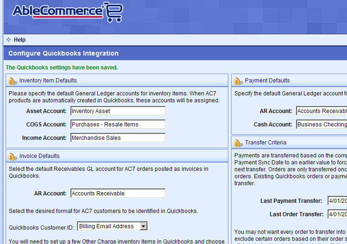Click the coin icon beside Payment Defaults
This screenshot has width=347, height=244.
point(238,81)
